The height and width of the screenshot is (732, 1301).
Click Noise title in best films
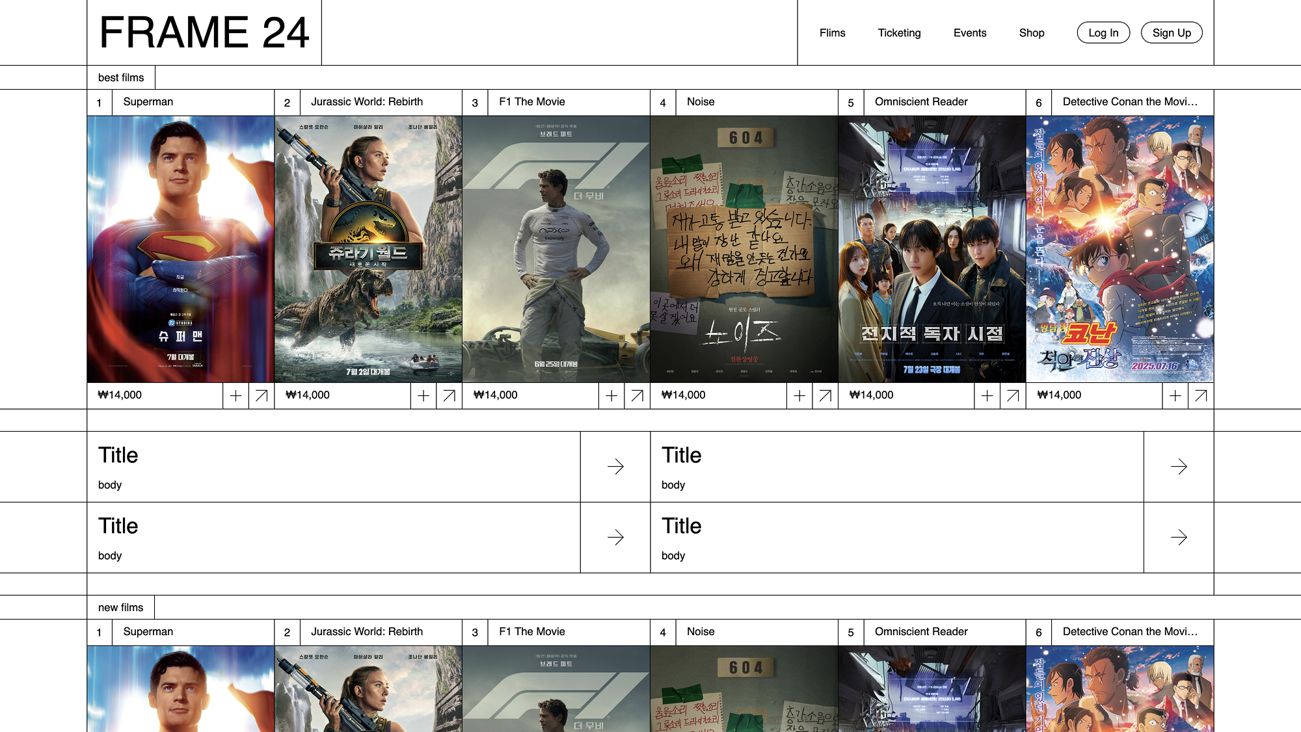tap(701, 102)
